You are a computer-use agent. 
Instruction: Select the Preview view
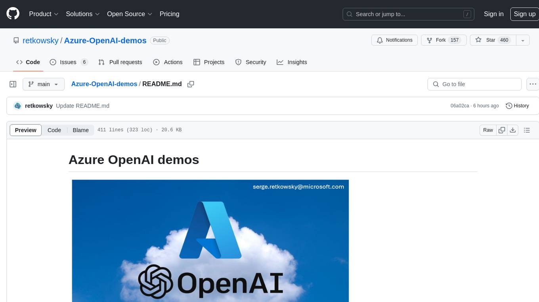[26, 130]
